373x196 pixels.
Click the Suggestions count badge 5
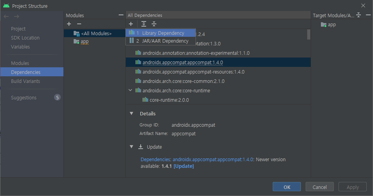(57, 97)
